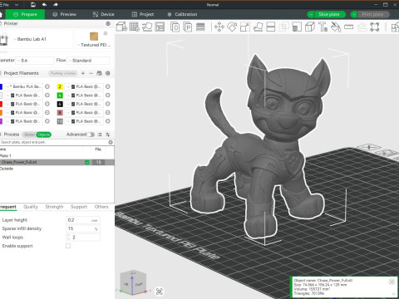
Task: Open the nozzle diameter 0.4 dropdown
Action: pos(35,61)
